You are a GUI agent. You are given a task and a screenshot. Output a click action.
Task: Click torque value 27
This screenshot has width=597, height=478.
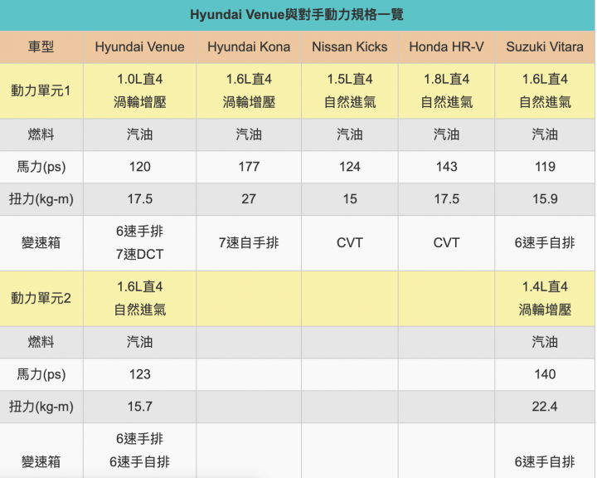click(x=249, y=198)
